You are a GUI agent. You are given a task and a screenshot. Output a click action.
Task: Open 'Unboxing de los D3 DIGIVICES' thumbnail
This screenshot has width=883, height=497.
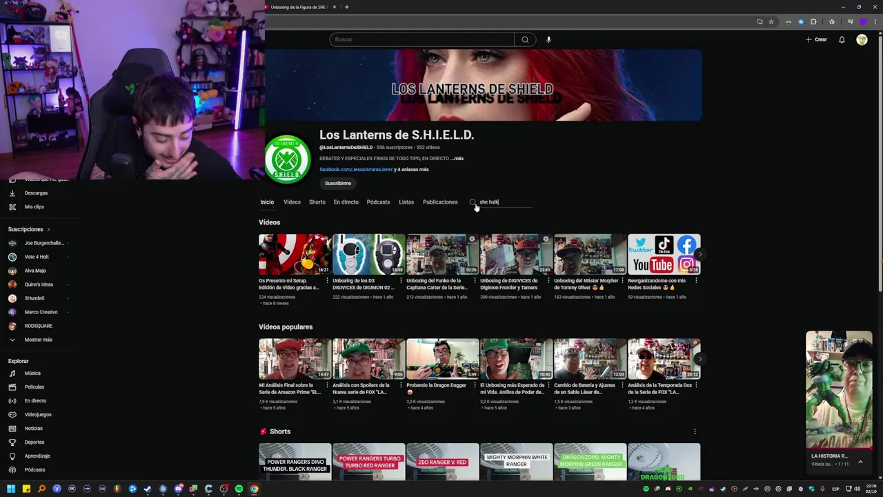point(368,254)
